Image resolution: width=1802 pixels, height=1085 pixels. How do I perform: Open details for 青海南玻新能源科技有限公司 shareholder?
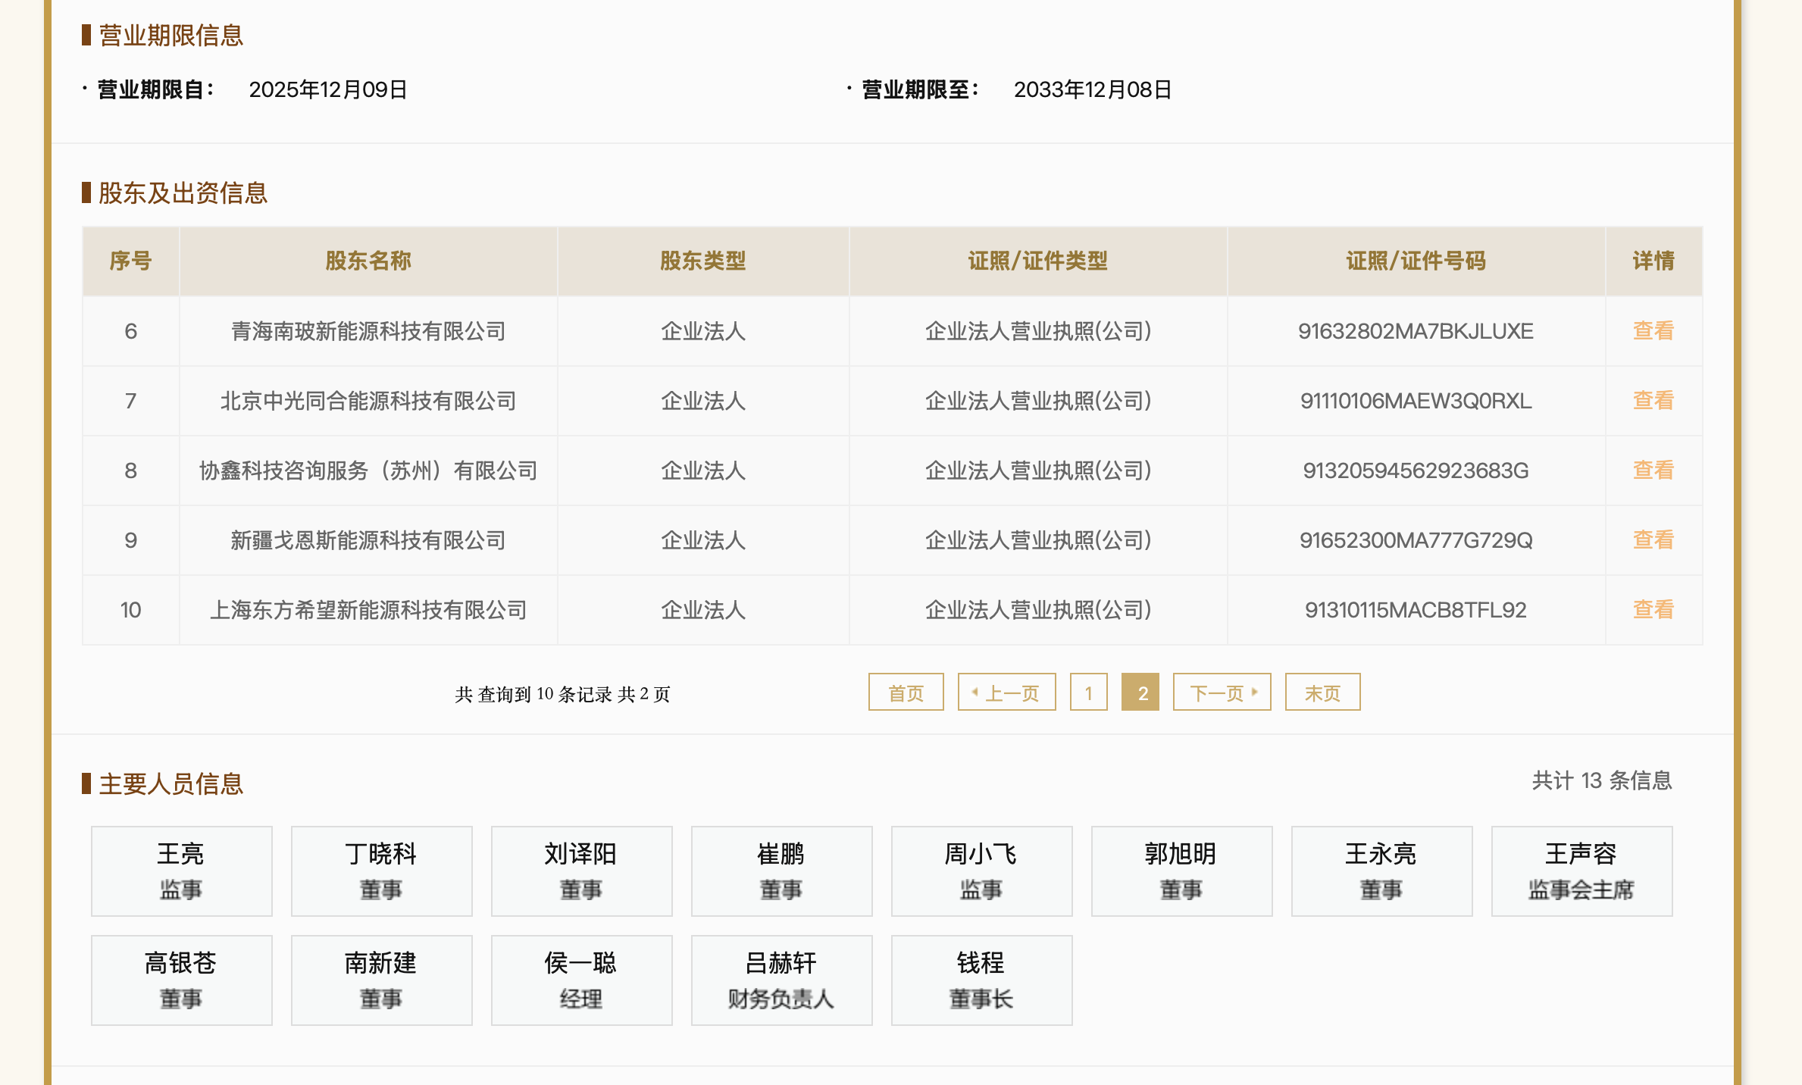click(1652, 330)
